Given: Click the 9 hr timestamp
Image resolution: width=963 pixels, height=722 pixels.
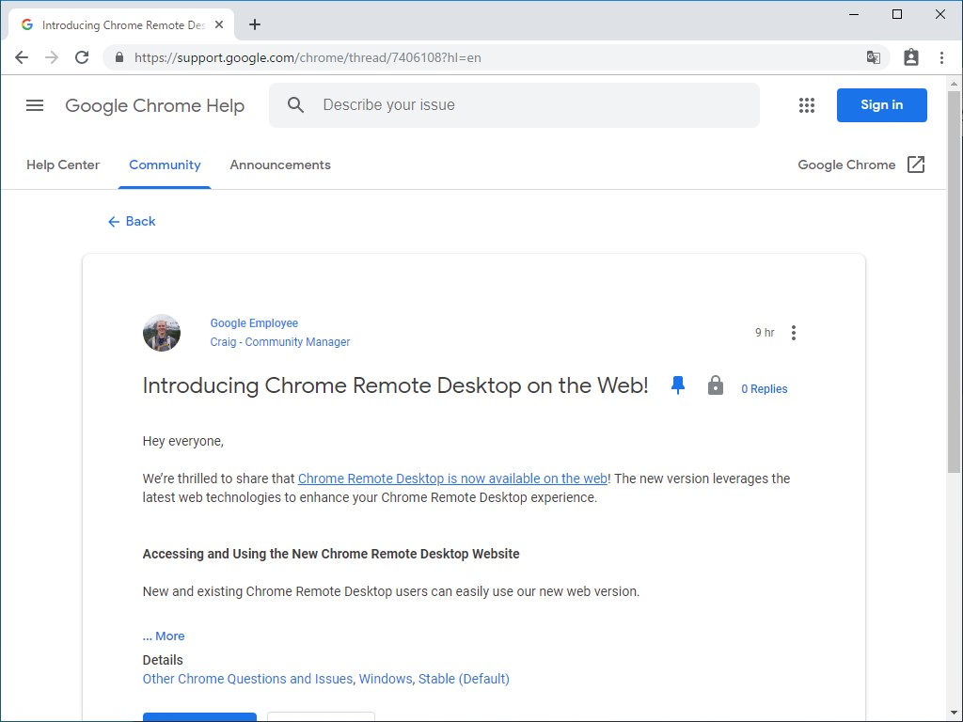Looking at the screenshot, I should click(765, 332).
